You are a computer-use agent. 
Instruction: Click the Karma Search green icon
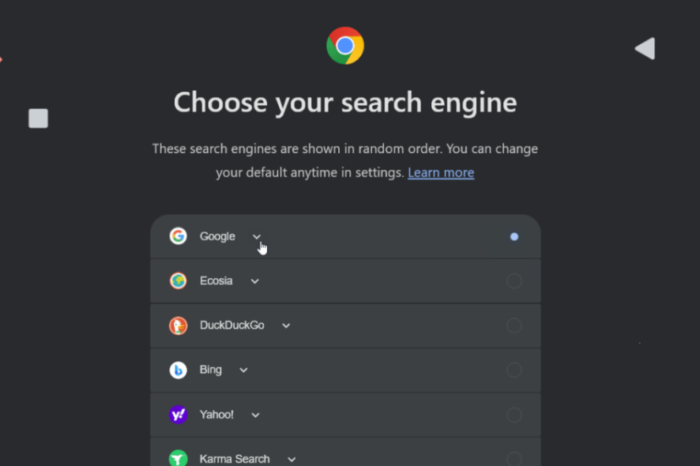[x=178, y=458]
